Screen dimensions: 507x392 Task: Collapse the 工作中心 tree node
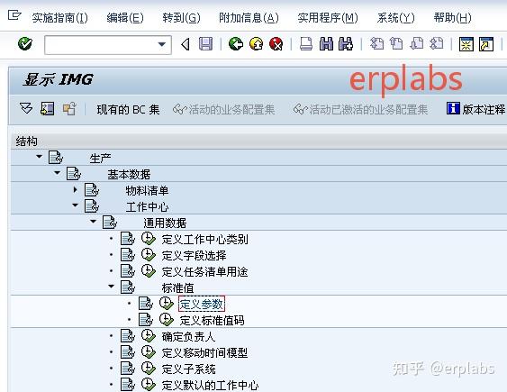[x=75, y=205]
